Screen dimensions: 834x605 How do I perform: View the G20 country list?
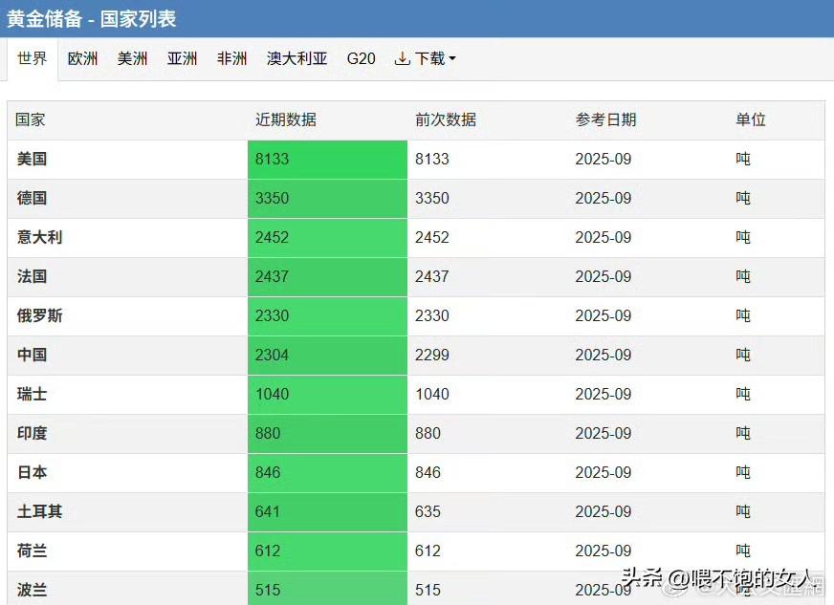coord(361,58)
